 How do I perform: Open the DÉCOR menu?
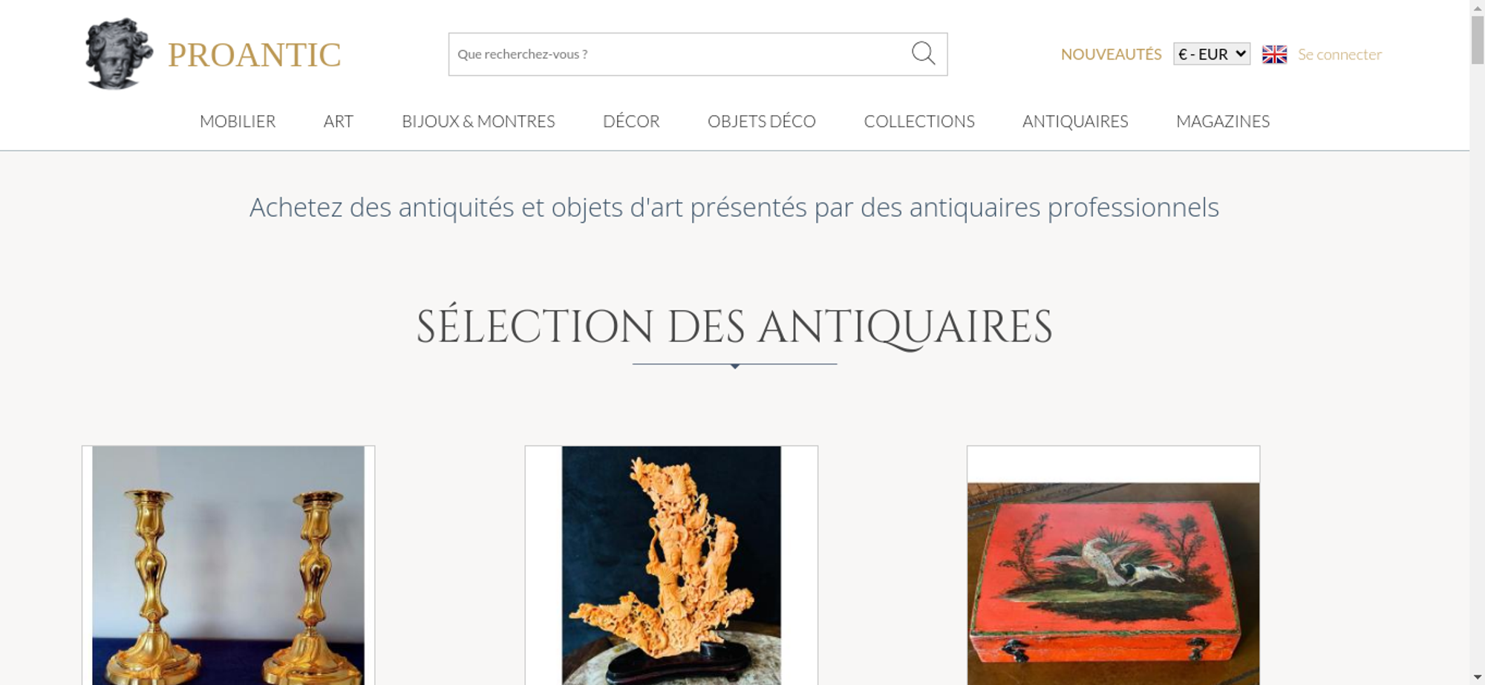click(x=631, y=121)
